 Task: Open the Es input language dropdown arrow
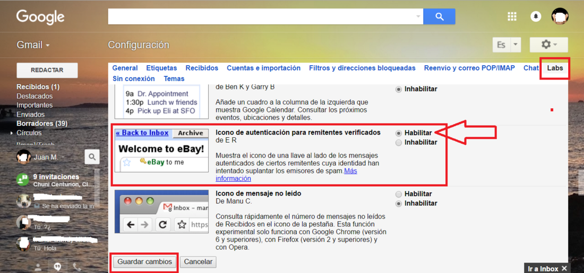pos(516,45)
